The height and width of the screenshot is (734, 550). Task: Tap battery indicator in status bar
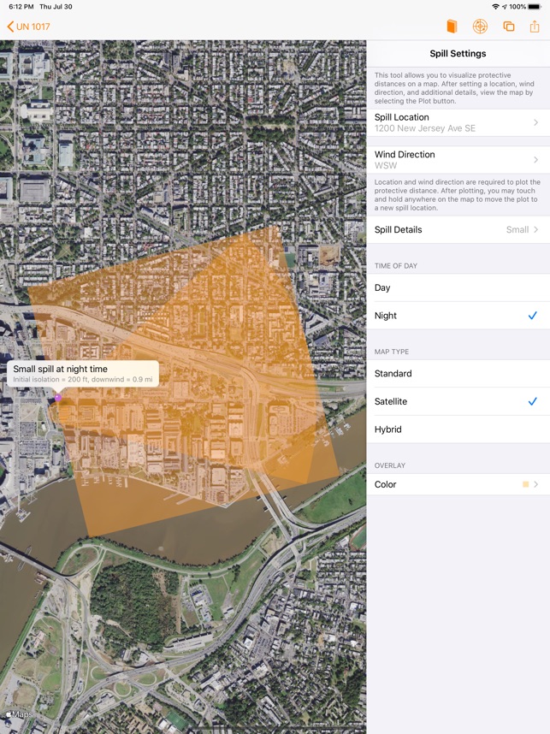(538, 7)
